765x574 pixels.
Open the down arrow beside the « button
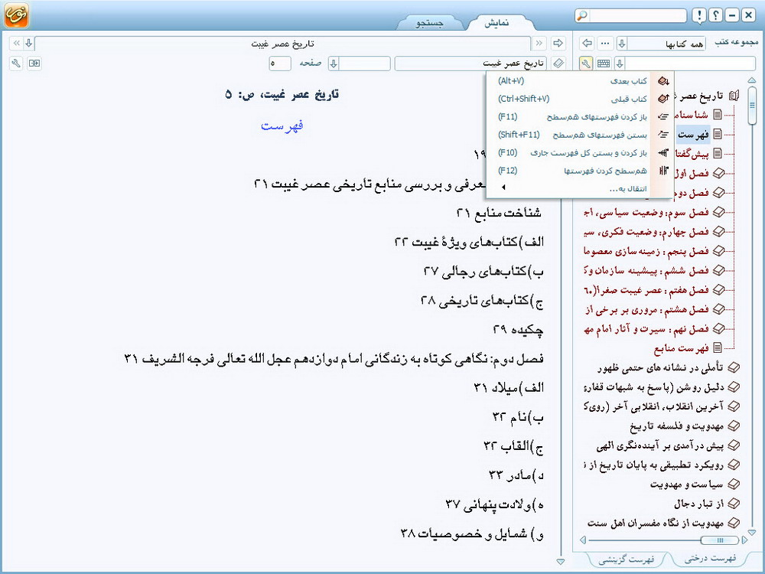[x=29, y=44]
